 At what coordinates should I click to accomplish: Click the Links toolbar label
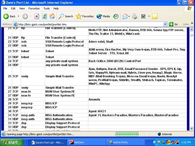click(186, 24)
